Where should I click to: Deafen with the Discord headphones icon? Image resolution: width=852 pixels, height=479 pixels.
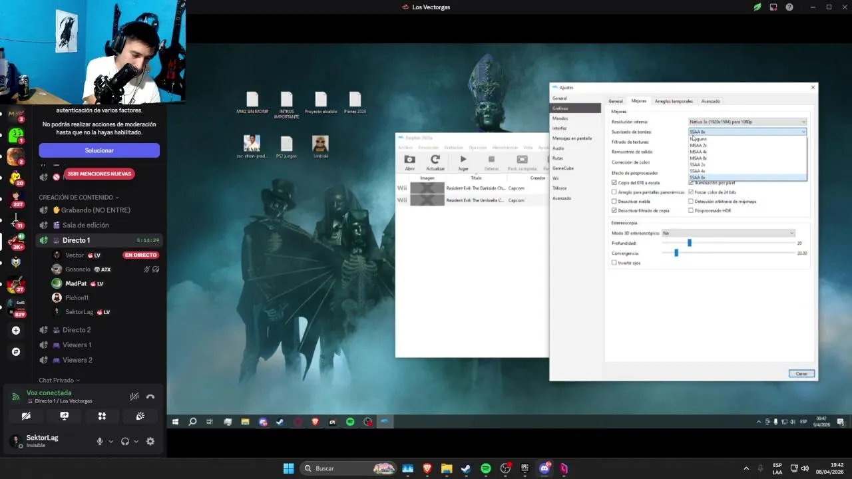124,441
